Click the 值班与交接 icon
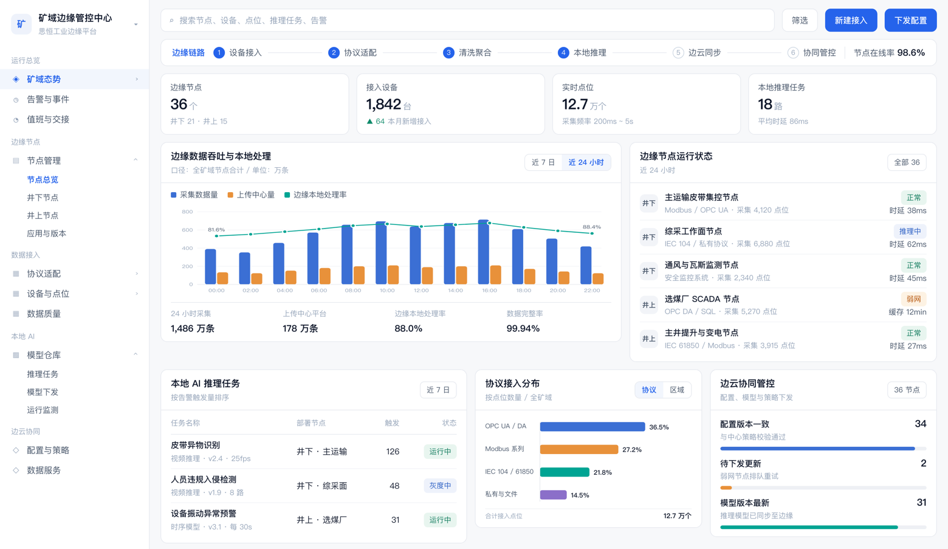The width and height of the screenshot is (948, 549). coord(16,120)
